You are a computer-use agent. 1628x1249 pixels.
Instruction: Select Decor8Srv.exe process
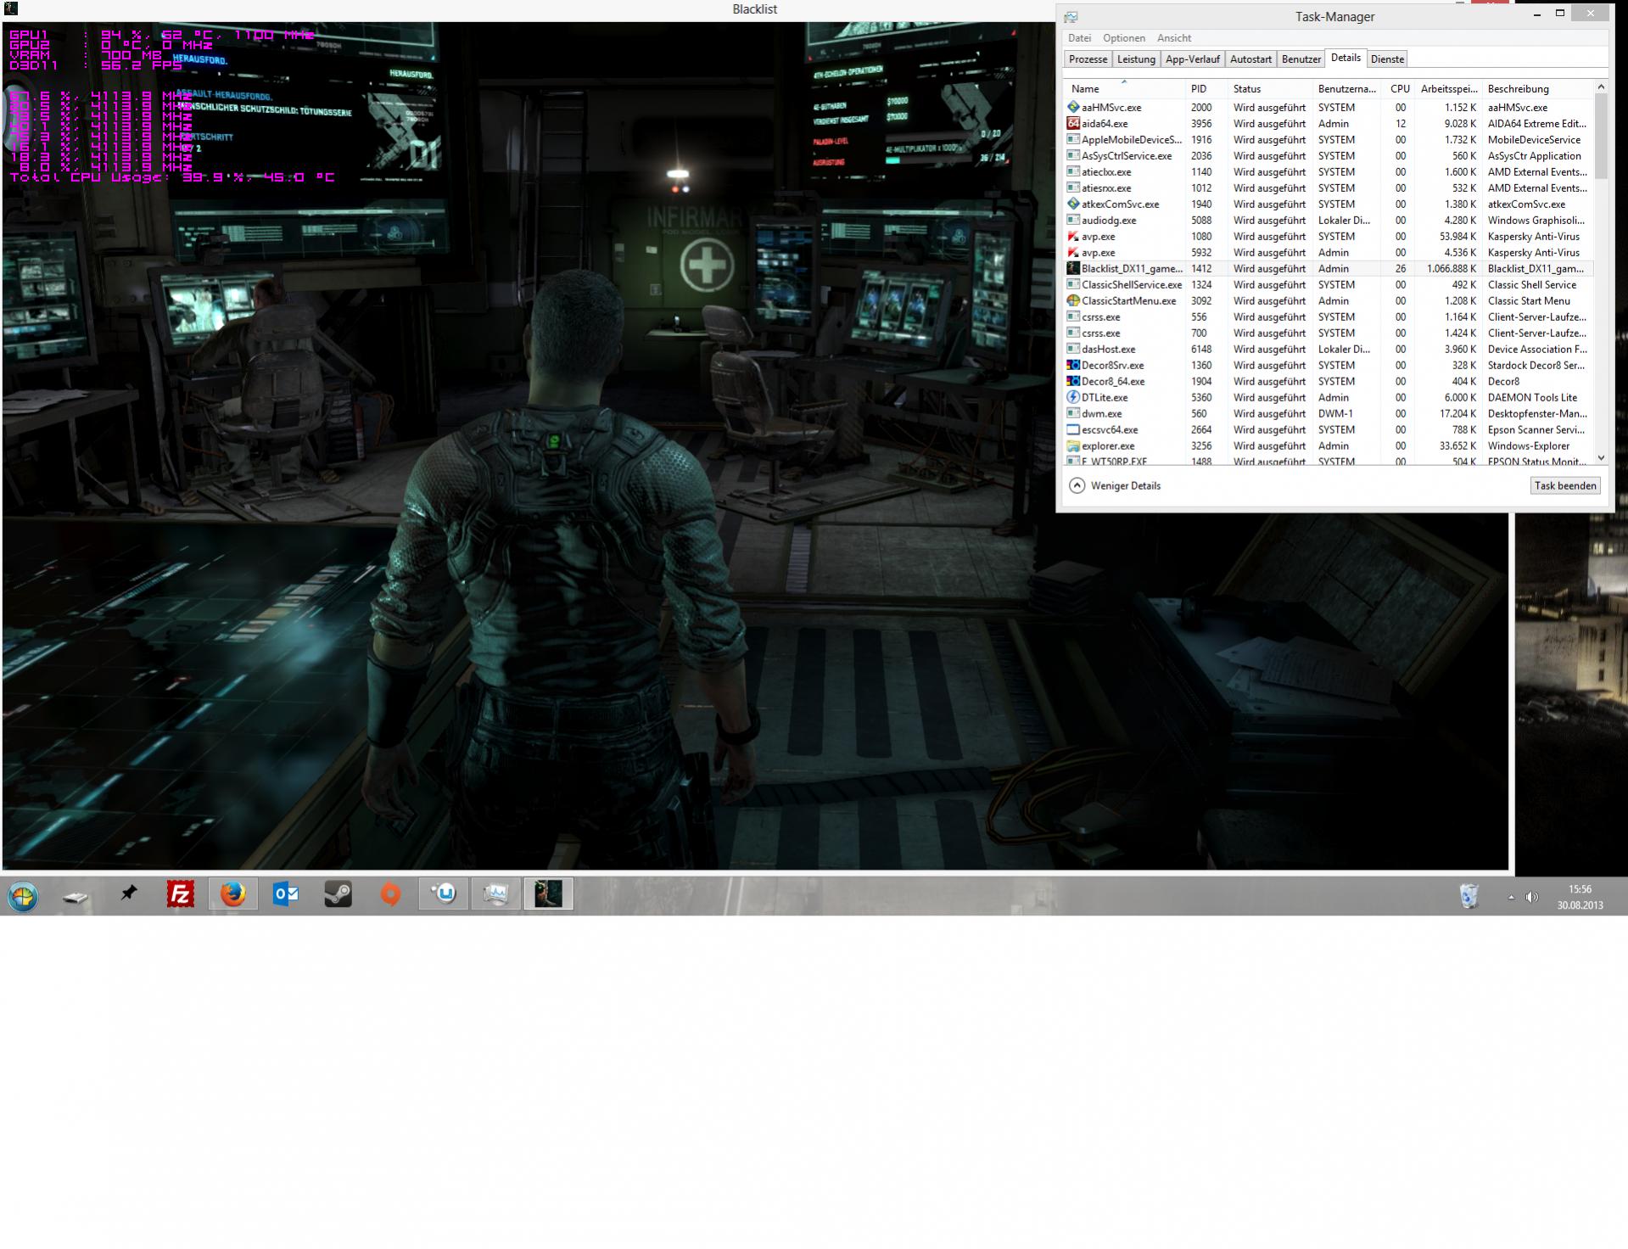click(x=1329, y=366)
